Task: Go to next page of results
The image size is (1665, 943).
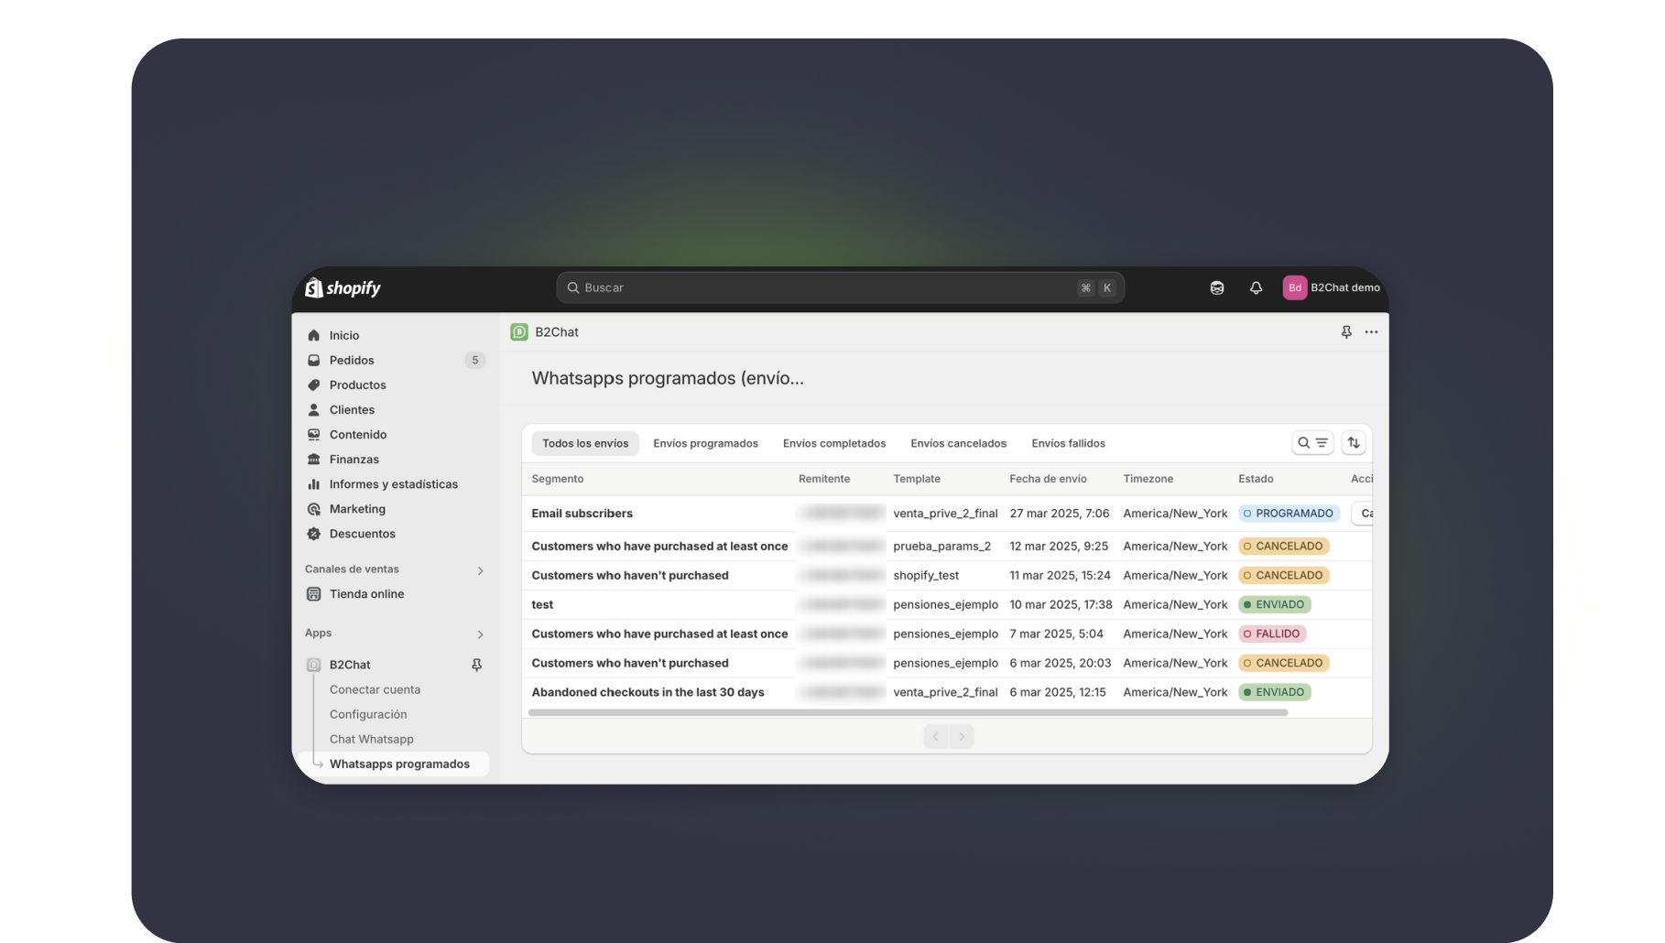Action: (x=962, y=736)
